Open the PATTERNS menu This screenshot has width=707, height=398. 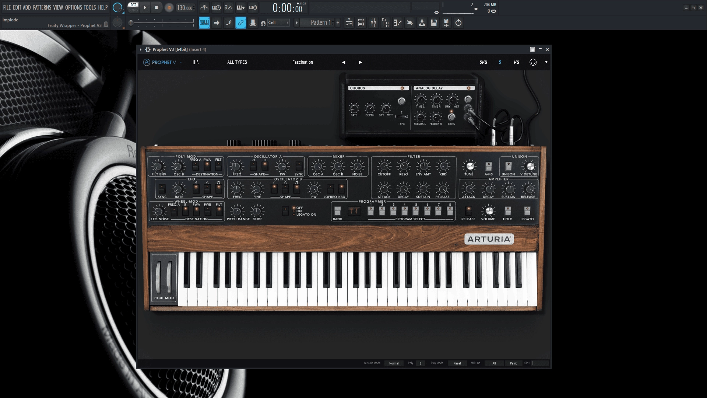(x=42, y=7)
